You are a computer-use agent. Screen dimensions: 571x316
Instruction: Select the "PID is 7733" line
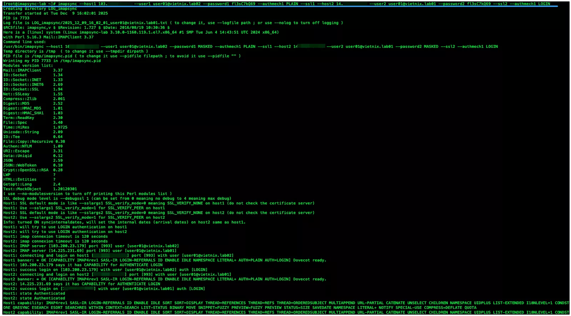click(16, 18)
